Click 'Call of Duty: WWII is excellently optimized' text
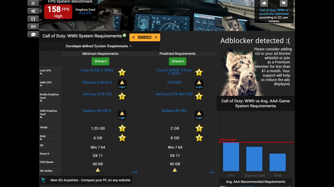 [274, 12]
